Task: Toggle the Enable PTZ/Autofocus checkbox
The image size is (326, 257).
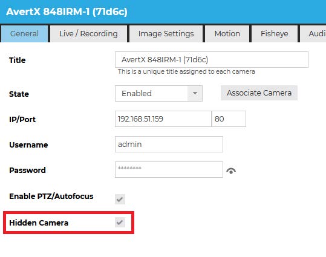Action: (120, 199)
